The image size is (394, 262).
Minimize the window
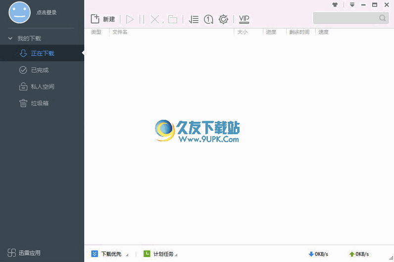click(x=363, y=5)
